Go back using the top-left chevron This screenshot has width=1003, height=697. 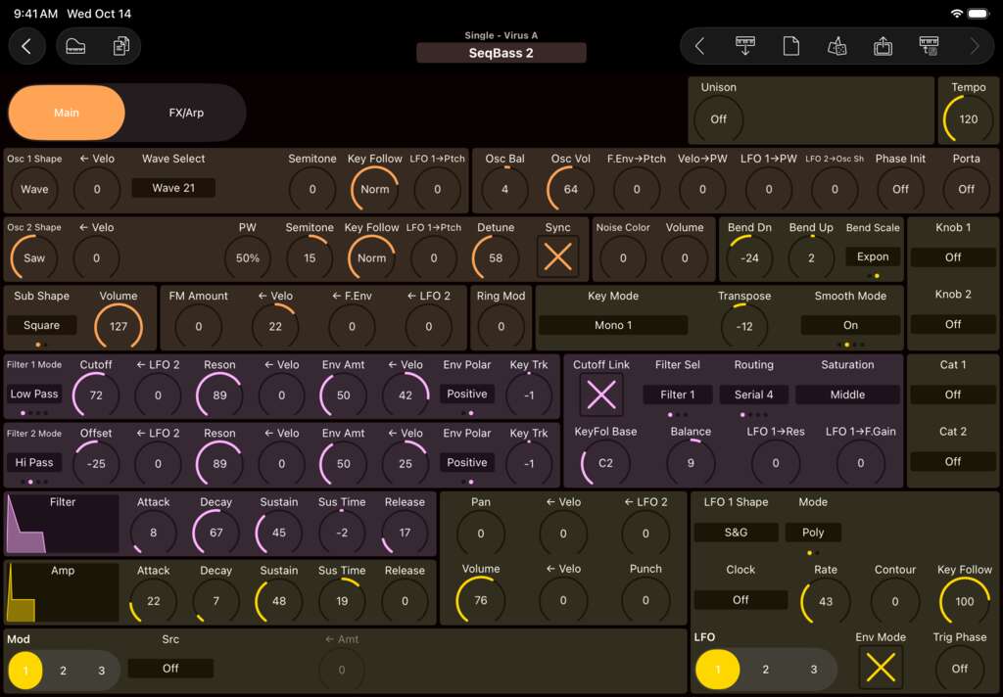(26, 47)
